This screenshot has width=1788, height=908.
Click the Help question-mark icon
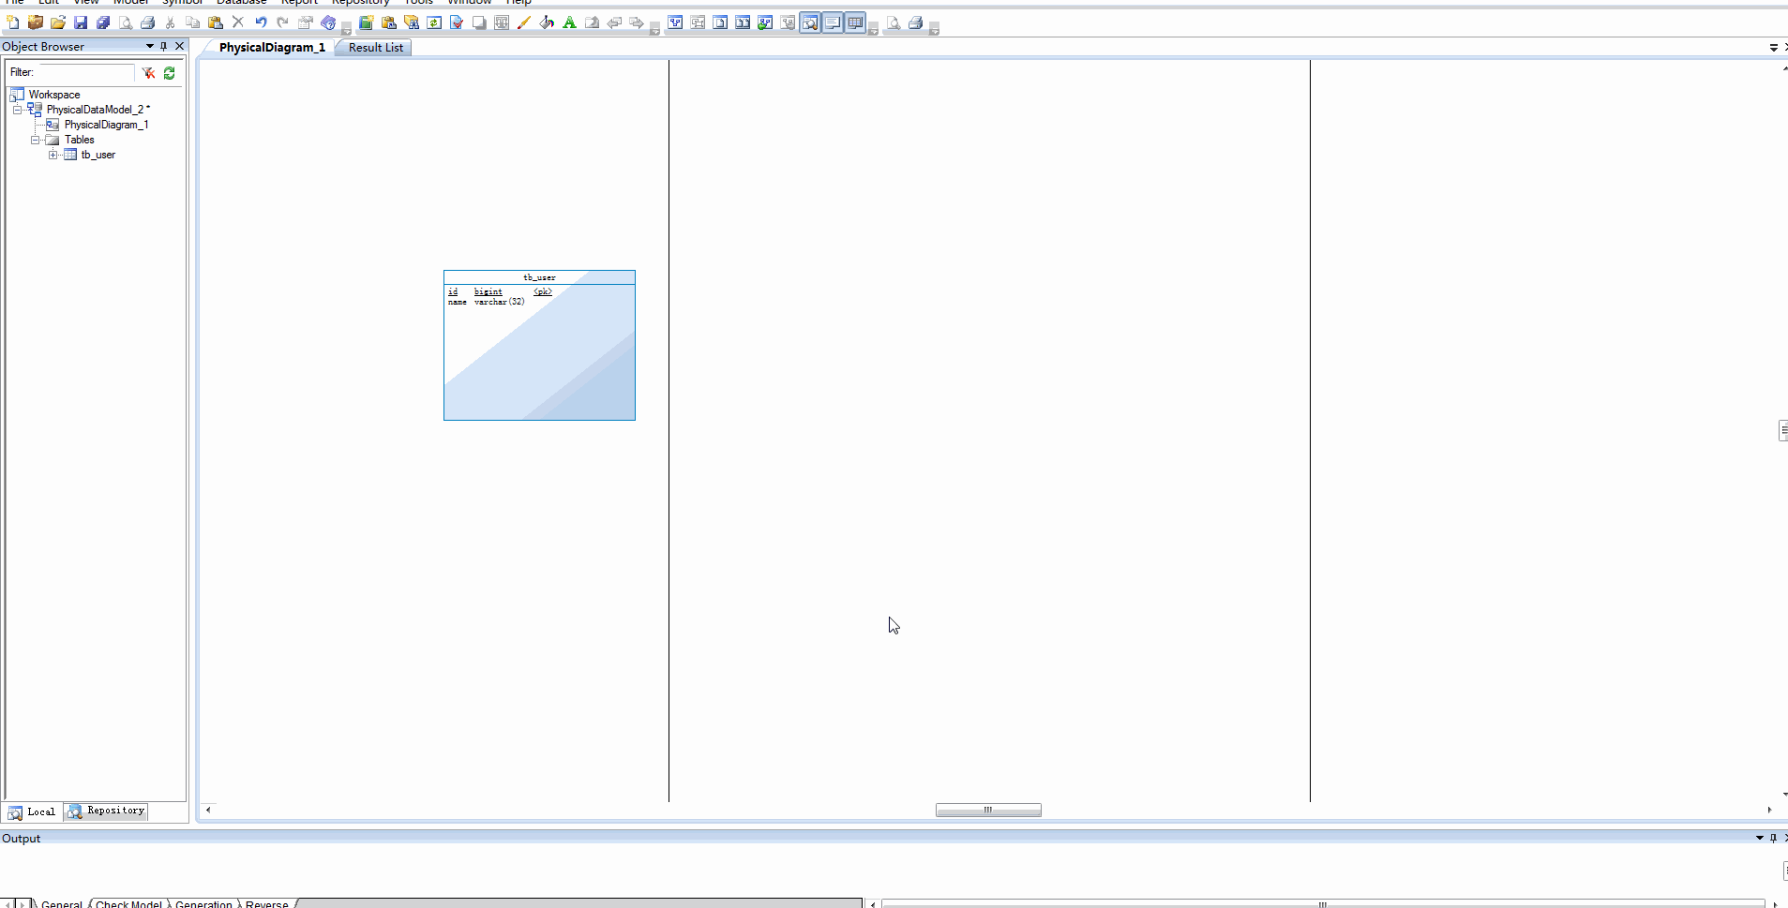[328, 22]
